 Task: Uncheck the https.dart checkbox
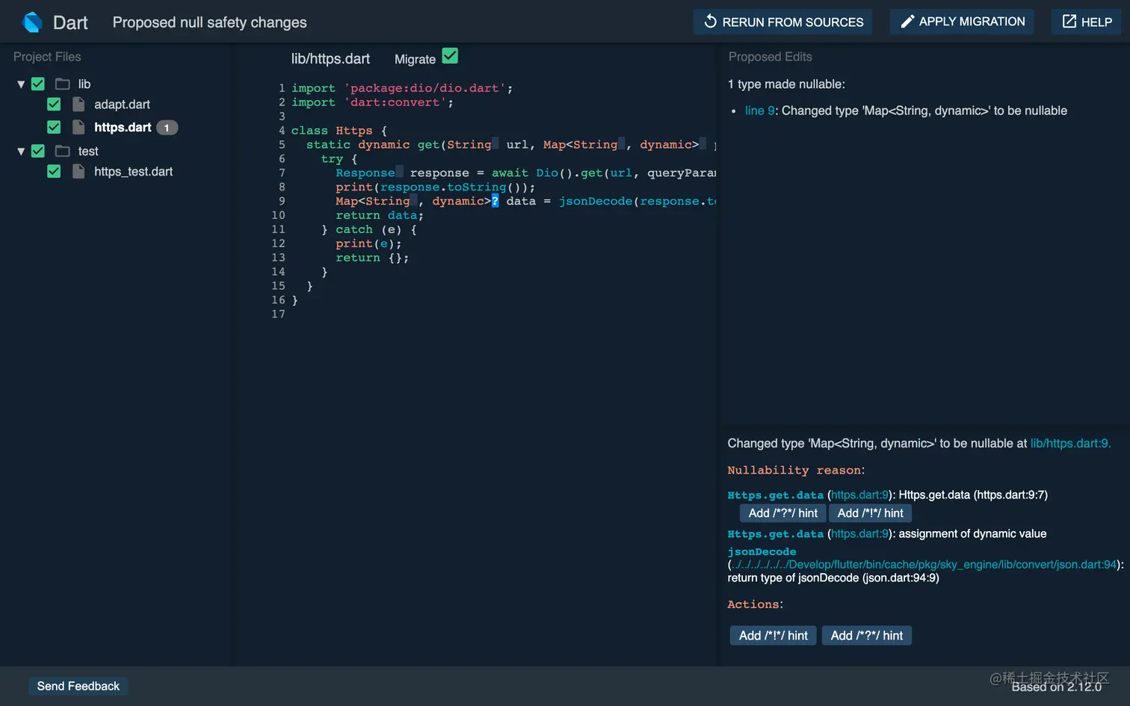pos(54,127)
